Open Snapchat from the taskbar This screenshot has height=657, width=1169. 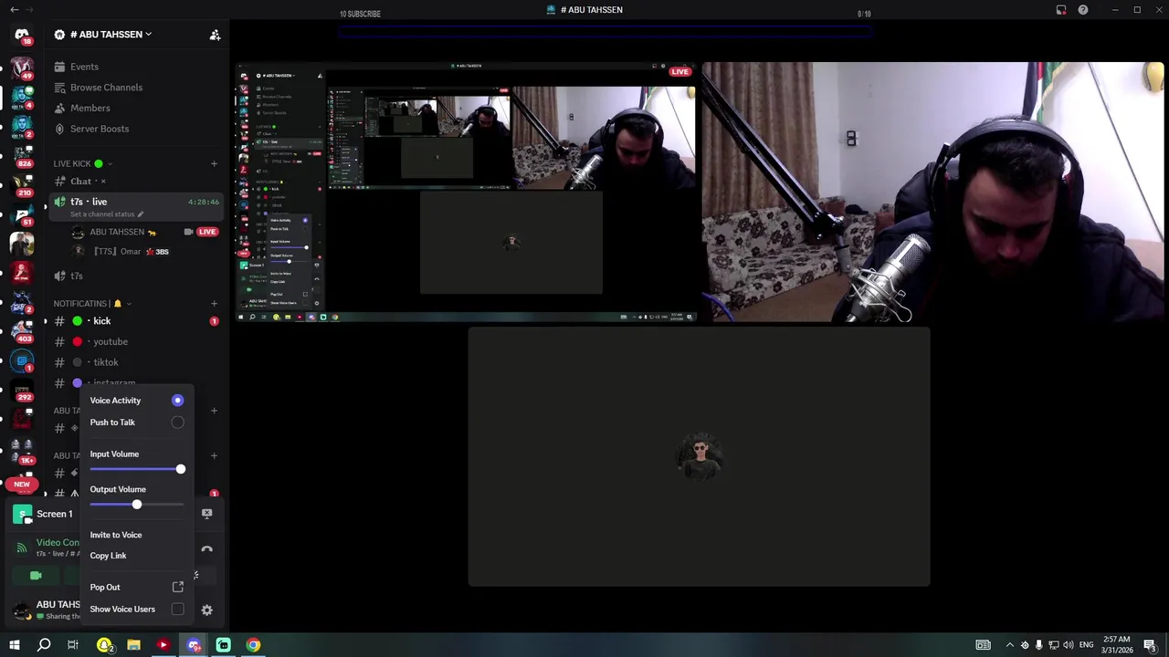click(104, 645)
